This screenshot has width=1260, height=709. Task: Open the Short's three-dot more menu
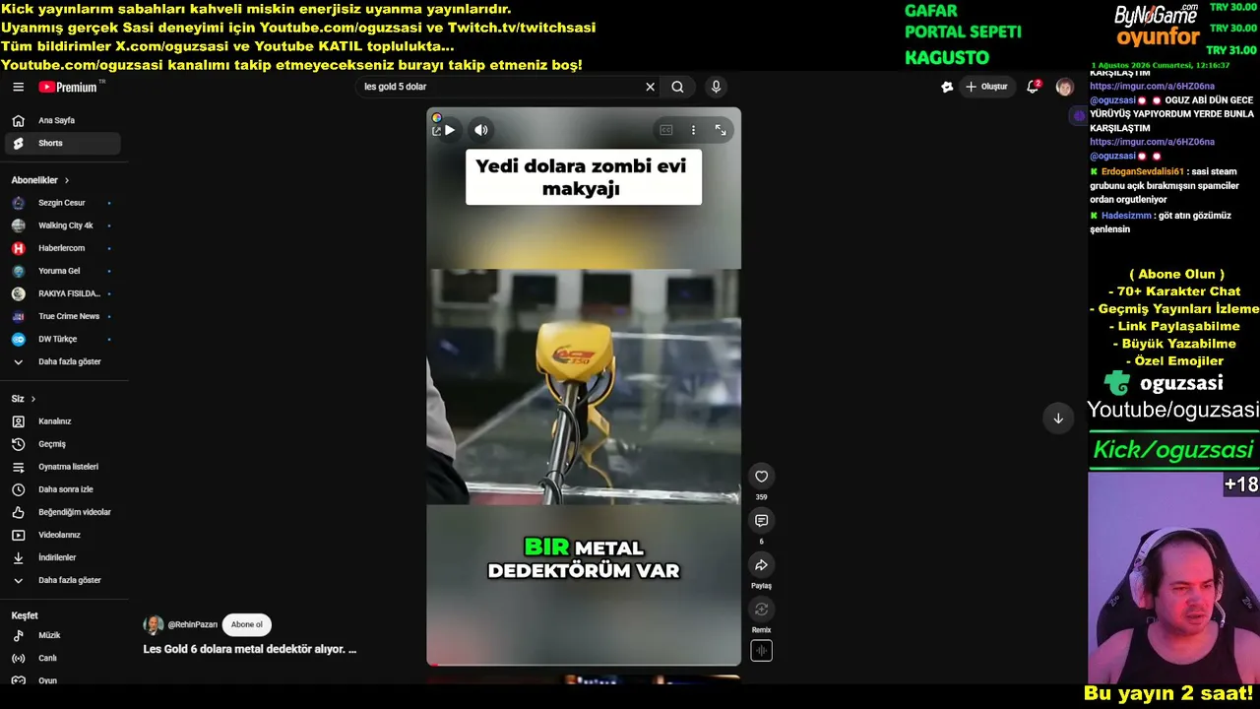(693, 130)
